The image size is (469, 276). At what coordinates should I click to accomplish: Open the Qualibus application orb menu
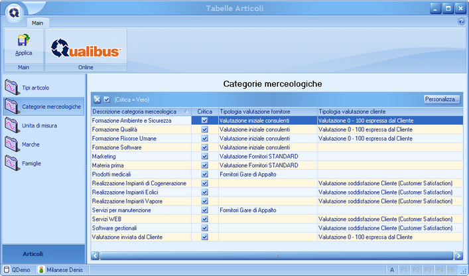click(x=14, y=12)
